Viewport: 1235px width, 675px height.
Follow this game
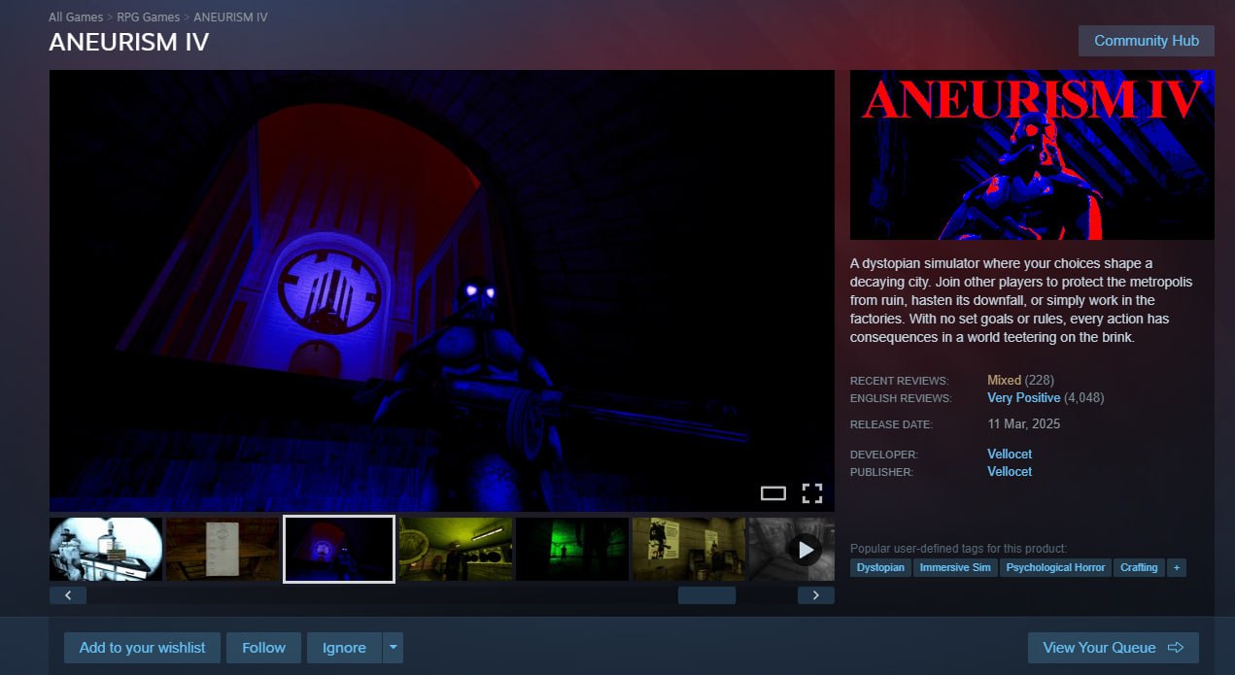tap(264, 648)
